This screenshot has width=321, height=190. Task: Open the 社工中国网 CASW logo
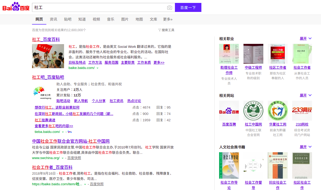coord(253,110)
